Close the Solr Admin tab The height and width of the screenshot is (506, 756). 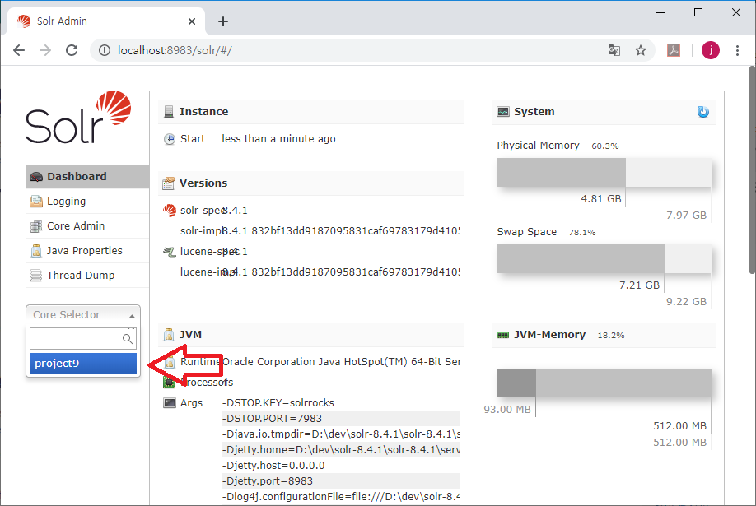pos(191,21)
